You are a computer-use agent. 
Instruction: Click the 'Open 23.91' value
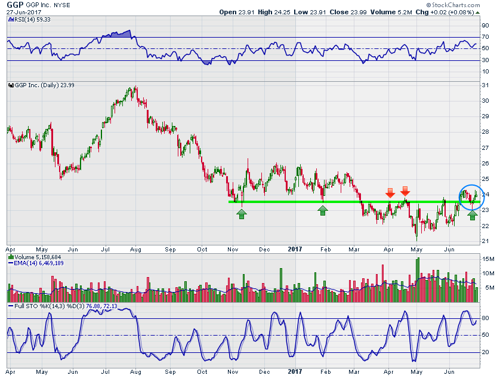237,13
